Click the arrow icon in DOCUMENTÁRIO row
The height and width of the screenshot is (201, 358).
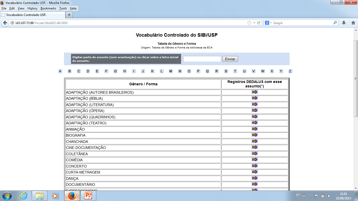point(255,184)
